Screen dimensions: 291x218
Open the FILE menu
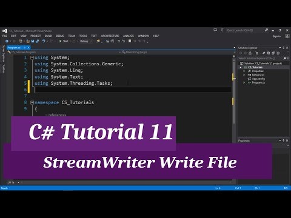pos(4,36)
